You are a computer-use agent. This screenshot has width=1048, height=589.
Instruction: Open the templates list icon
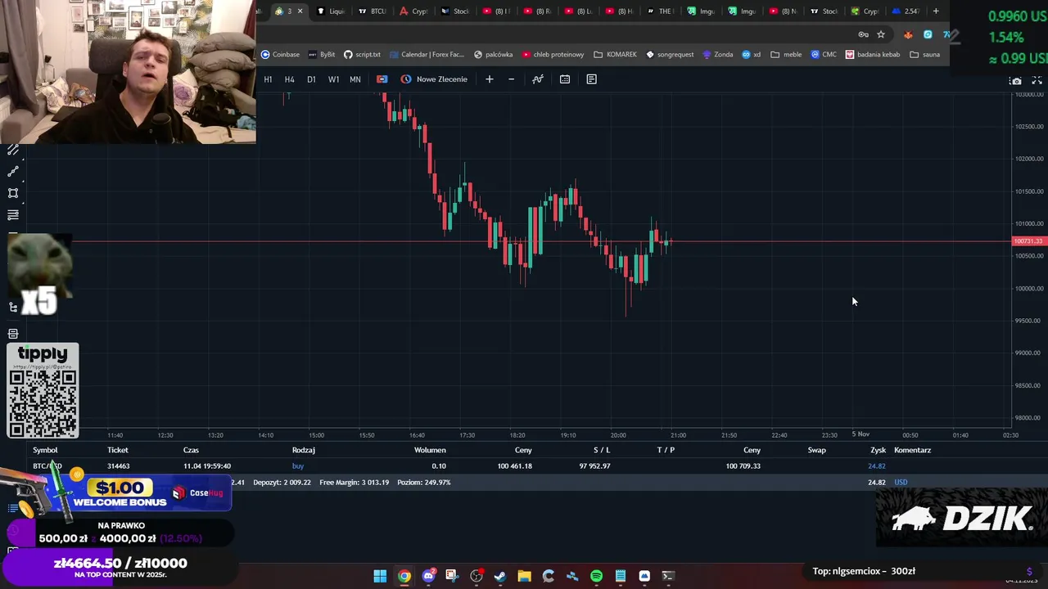coord(592,79)
